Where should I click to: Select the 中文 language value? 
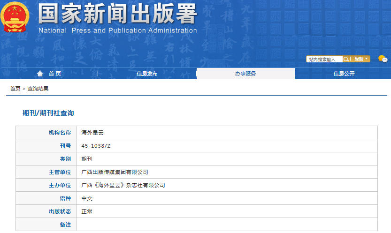coord(87,198)
